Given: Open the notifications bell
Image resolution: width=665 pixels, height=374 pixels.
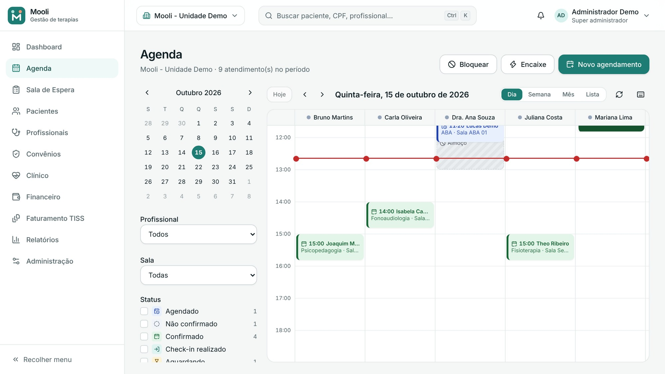Looking at the screenshot, I should (x=541, y=16).
